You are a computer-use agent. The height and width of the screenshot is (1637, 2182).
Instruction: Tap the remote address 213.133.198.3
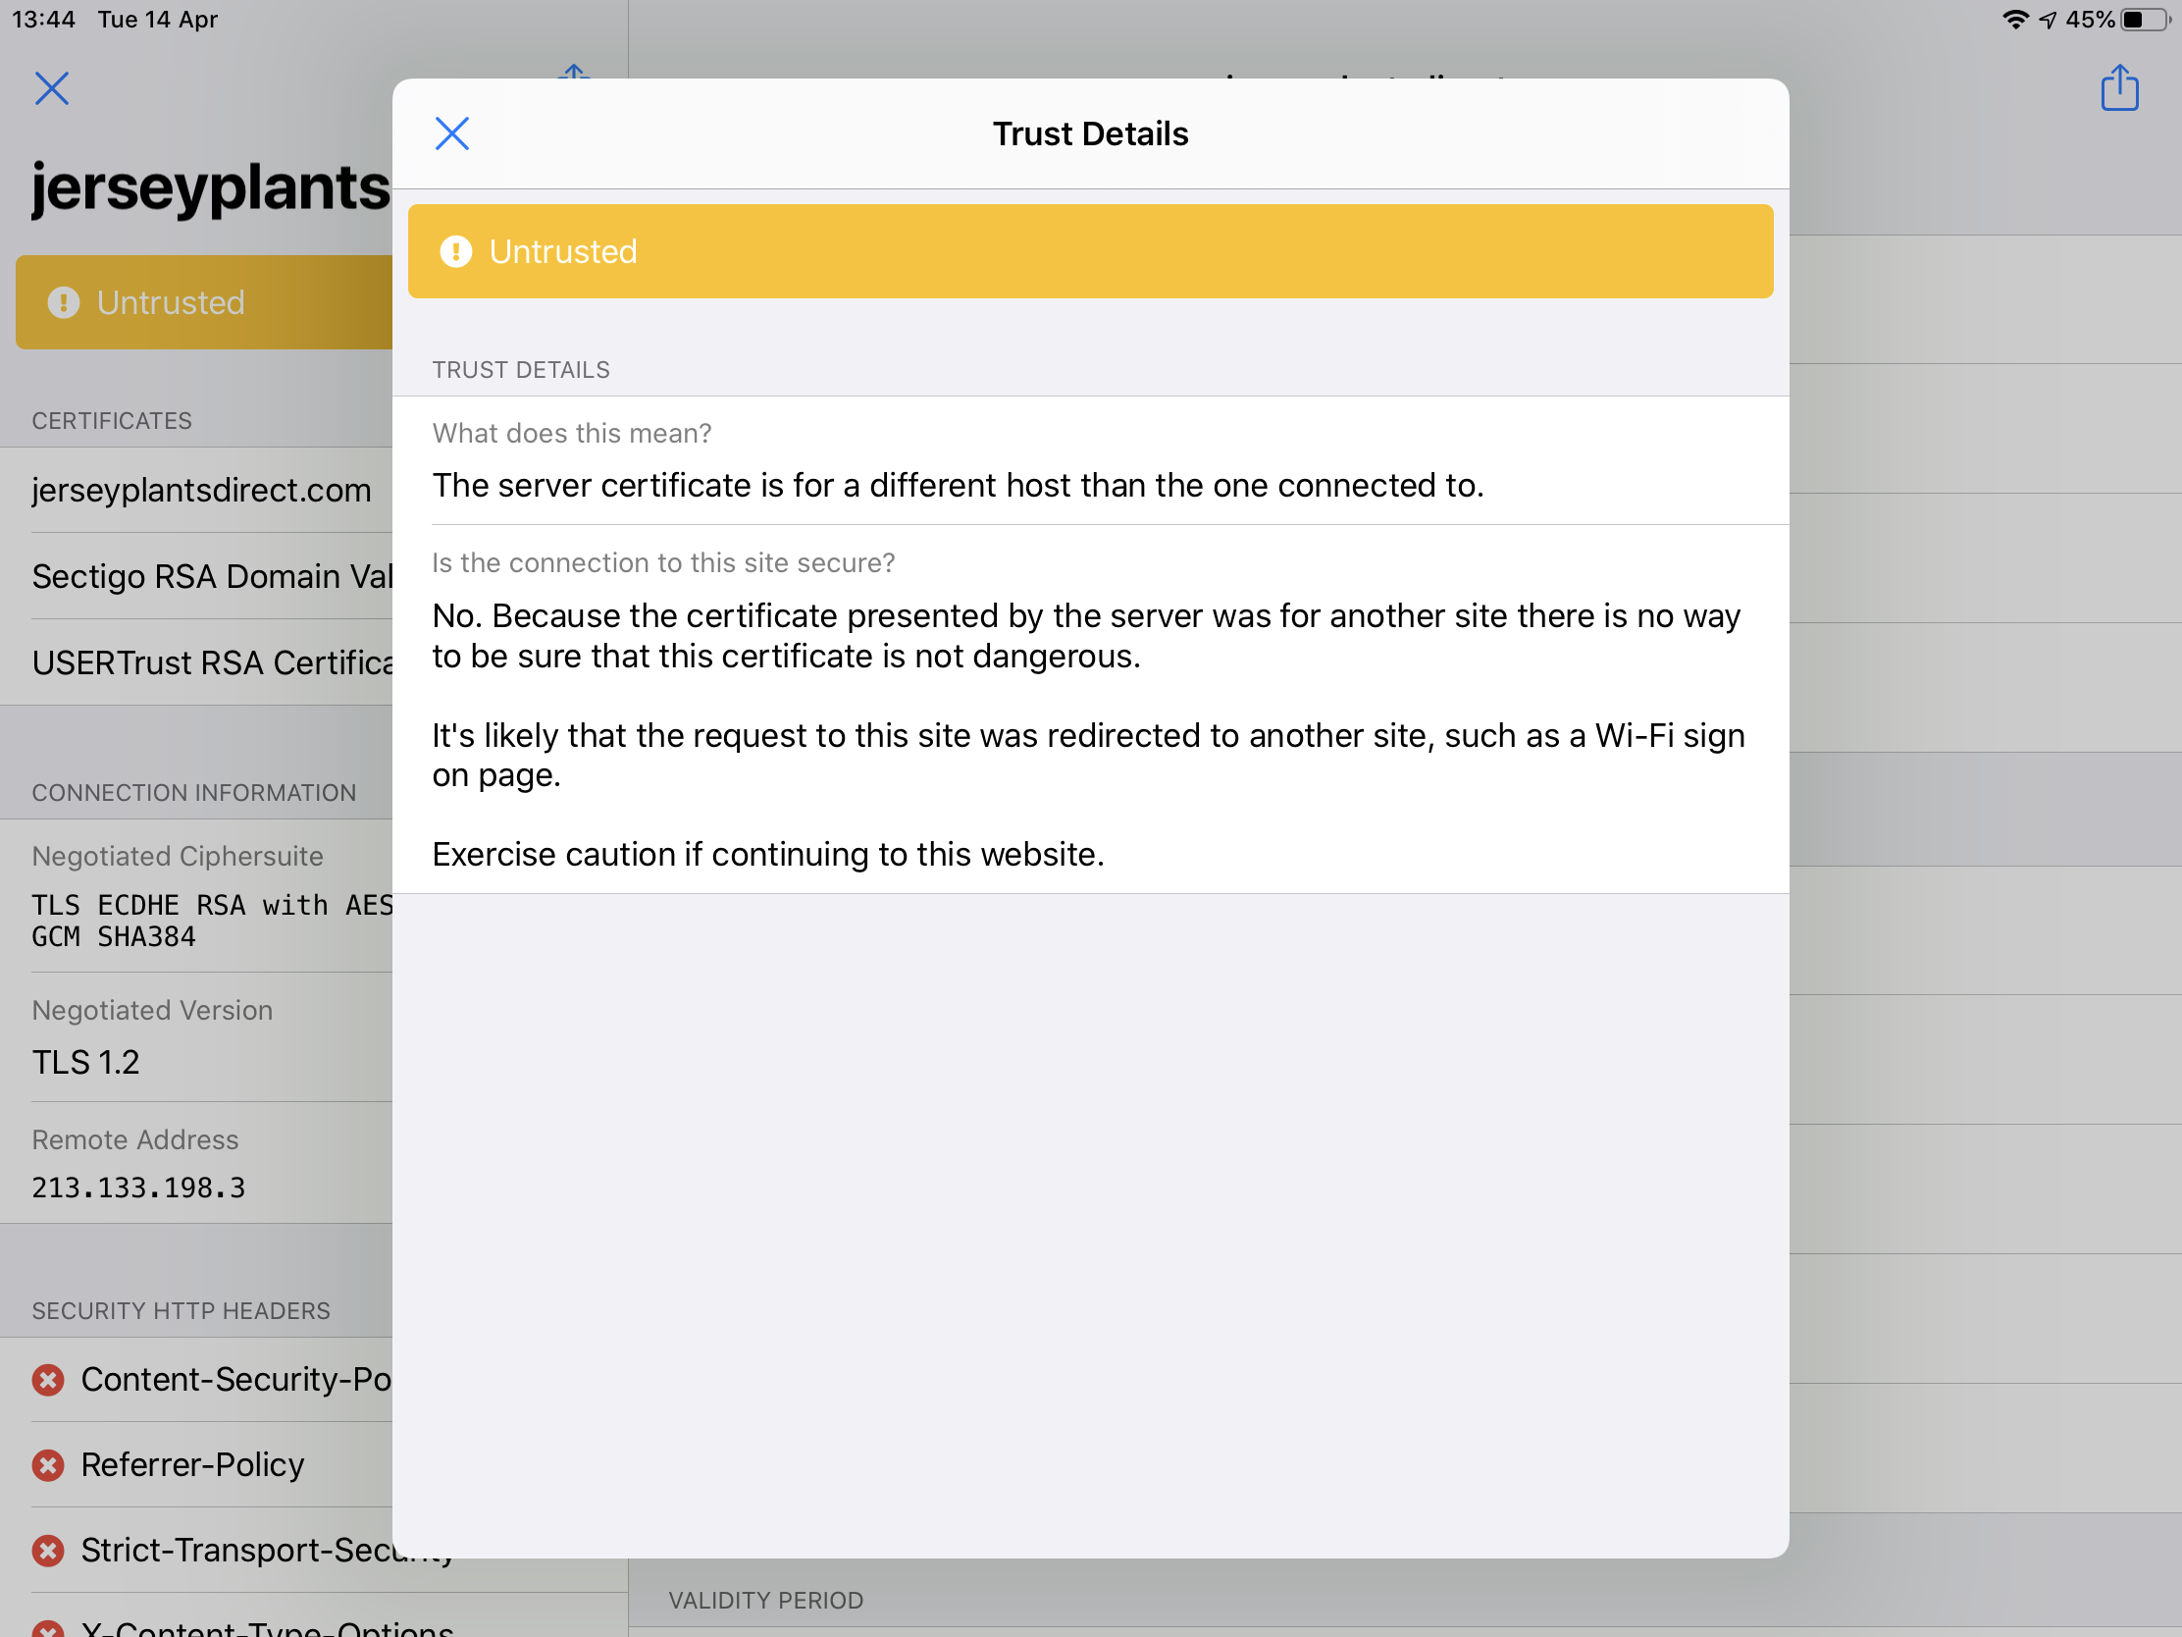click(x=138, y=1188)
